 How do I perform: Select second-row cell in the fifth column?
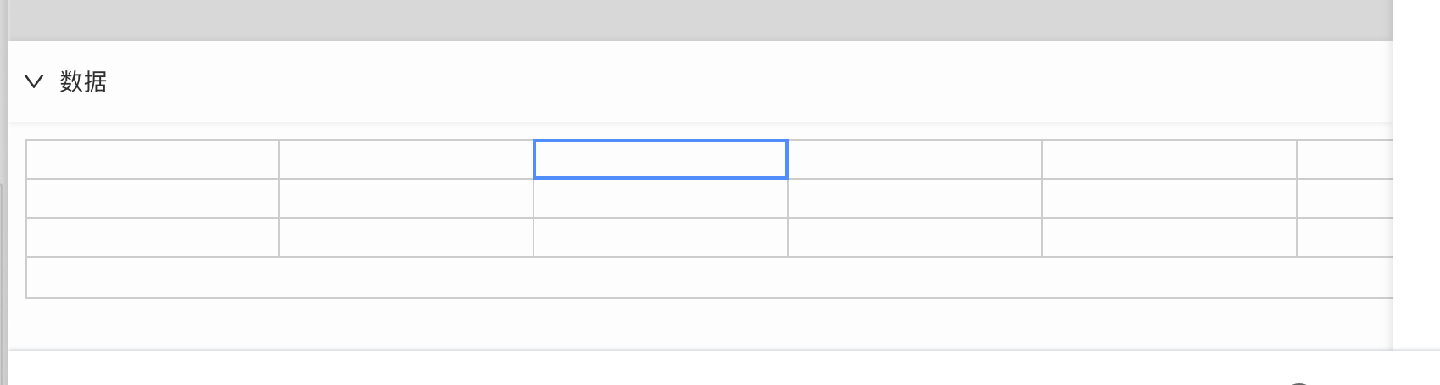[1169, 198]
